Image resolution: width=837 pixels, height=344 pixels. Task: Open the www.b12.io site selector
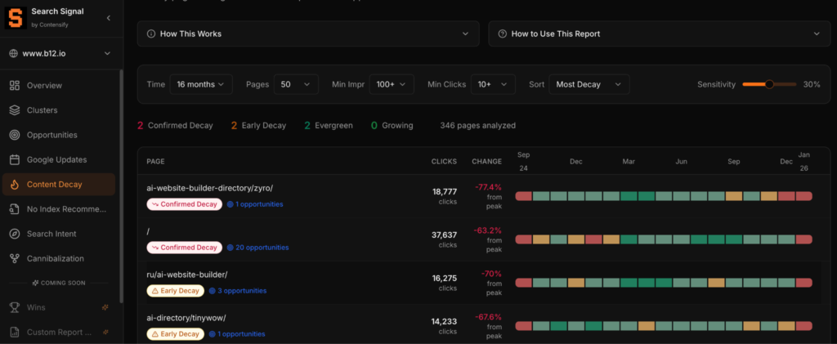(x=60, y=54)
